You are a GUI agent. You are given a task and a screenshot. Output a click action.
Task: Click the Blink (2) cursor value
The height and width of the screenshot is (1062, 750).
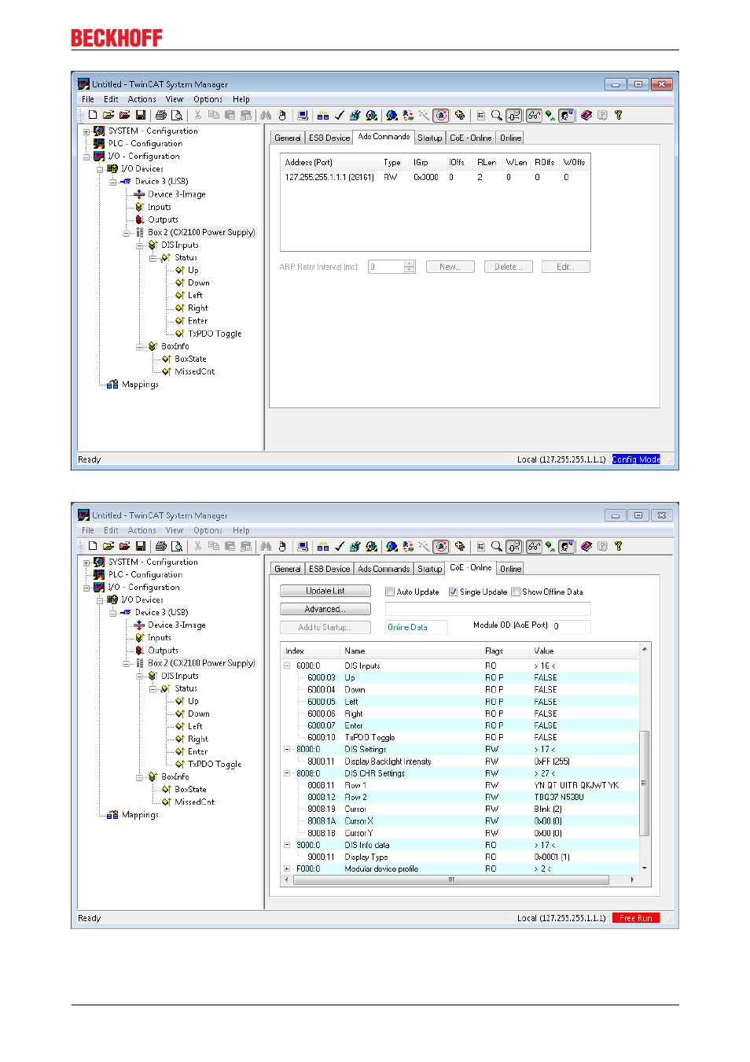pyautogui.click(x=548, y=809)
